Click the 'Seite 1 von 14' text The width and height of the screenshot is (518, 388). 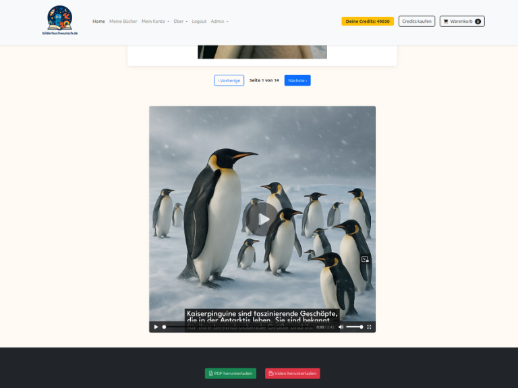[264, 80]
